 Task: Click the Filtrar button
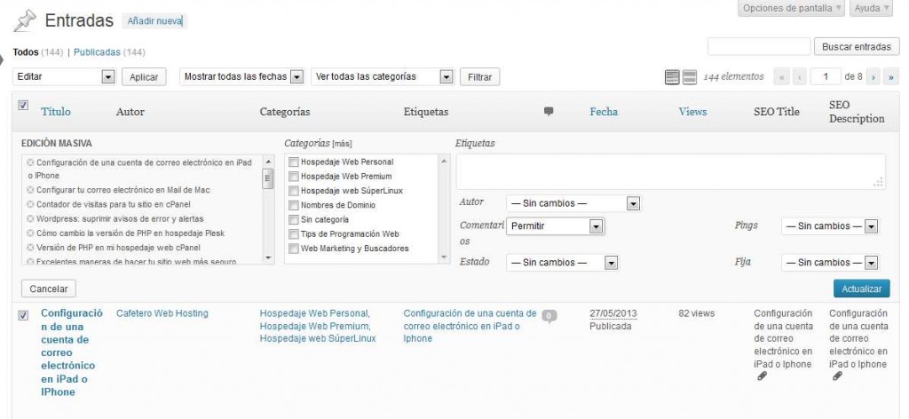tap(479, 77)
